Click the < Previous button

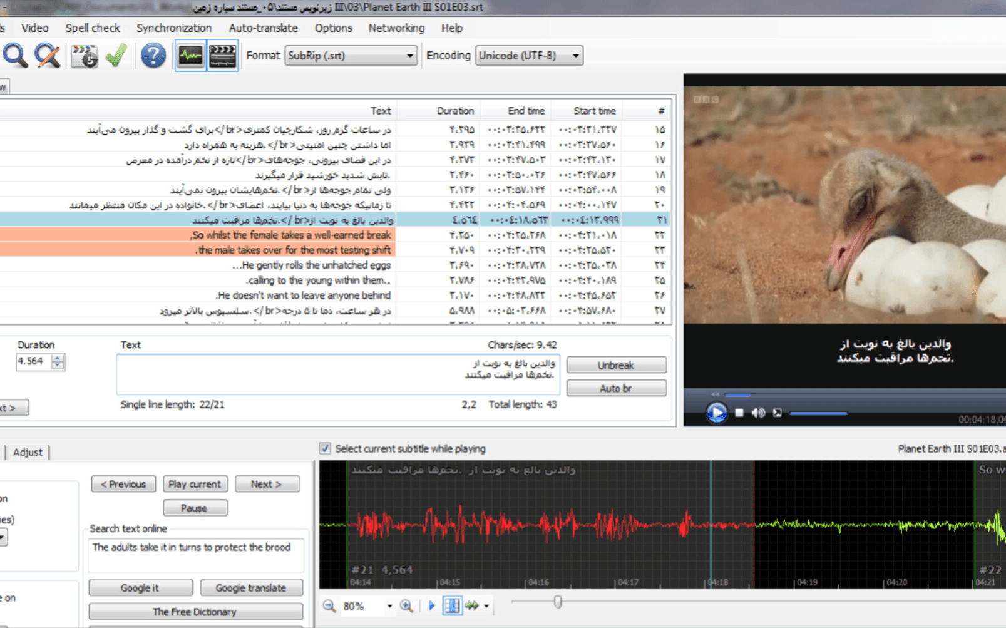pos(123,484)
